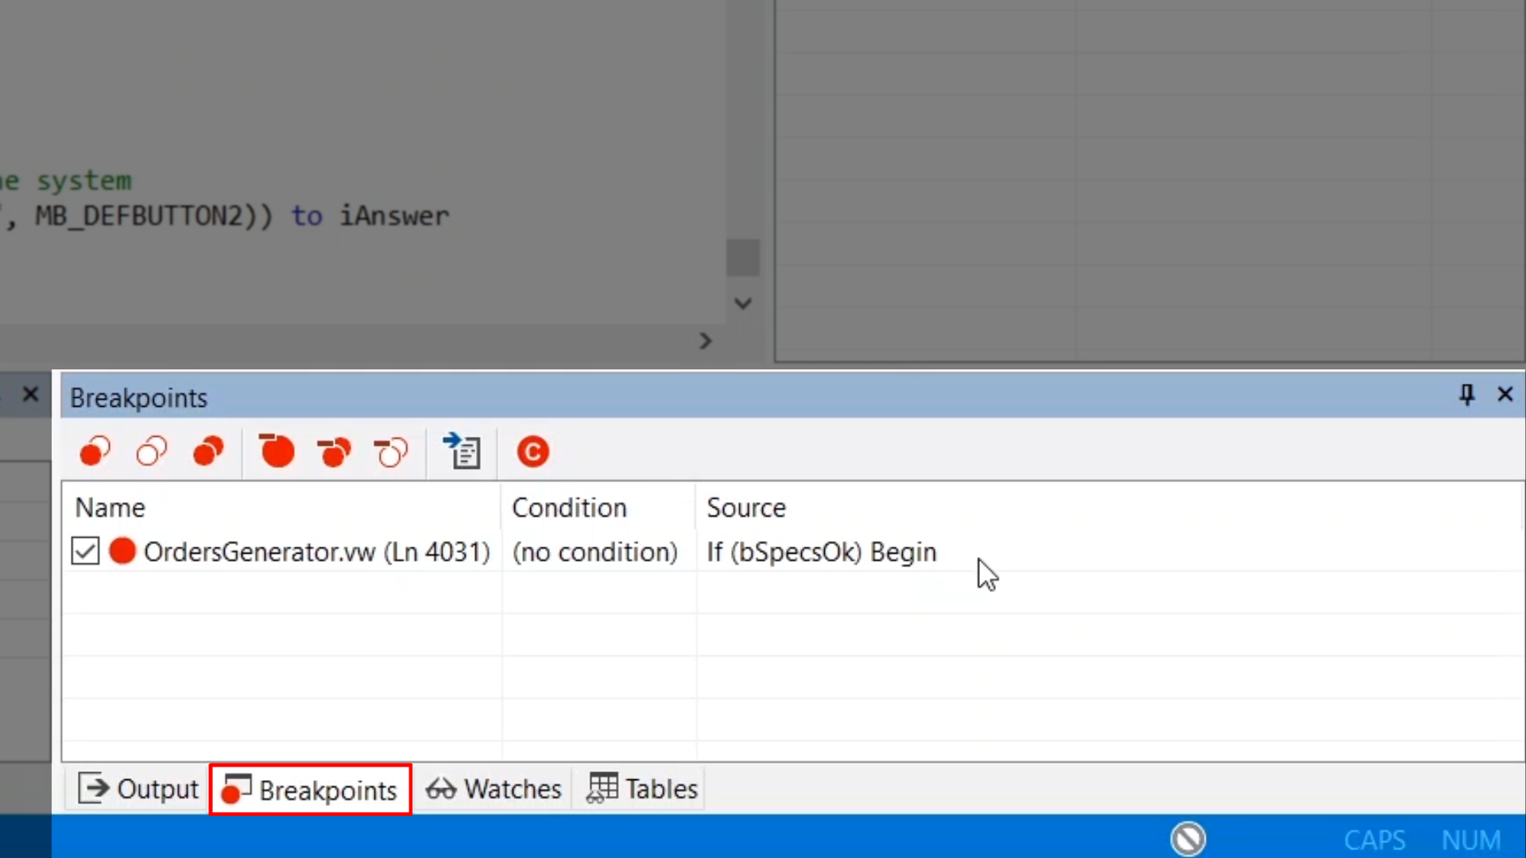The image size is (1526, 858).
Task: Click editor horizontal scroll right arrow
Action: (x=706, y=342)
